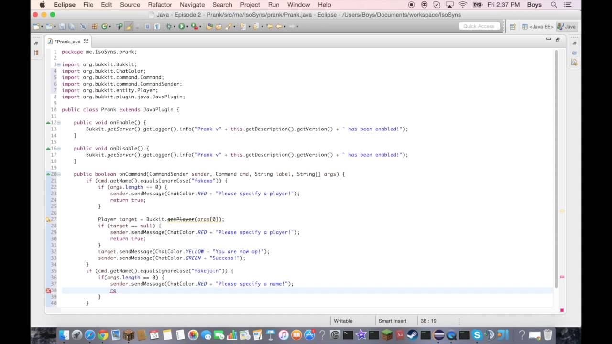Switch to the Java EE perspective
The width and height of the screenshot is (612, 344).
537,27
